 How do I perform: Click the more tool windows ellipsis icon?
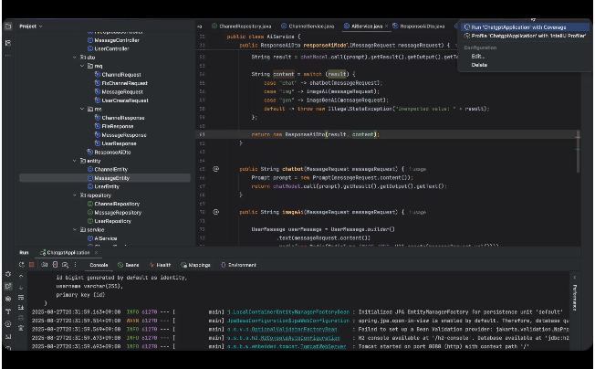[8, 56]
